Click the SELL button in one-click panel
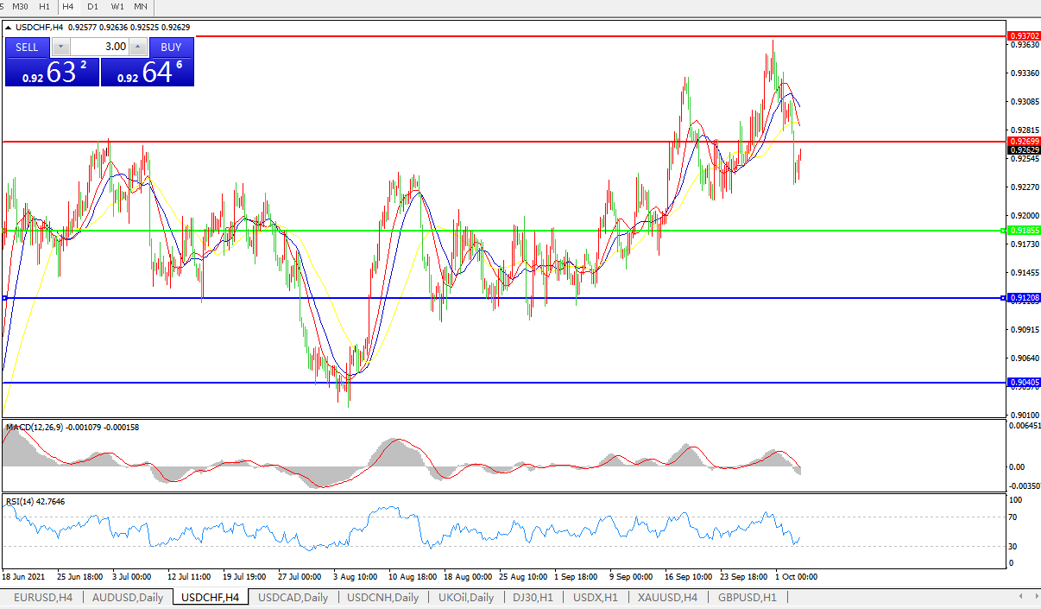 click(x=27, y=47)
